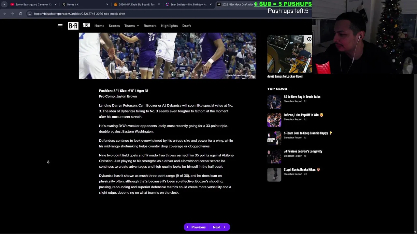Open the Home nav link

(99, 26)
